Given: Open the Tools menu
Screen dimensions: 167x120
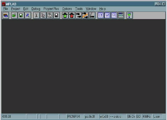Looking at the screenshot, I should tap(79, 9).
